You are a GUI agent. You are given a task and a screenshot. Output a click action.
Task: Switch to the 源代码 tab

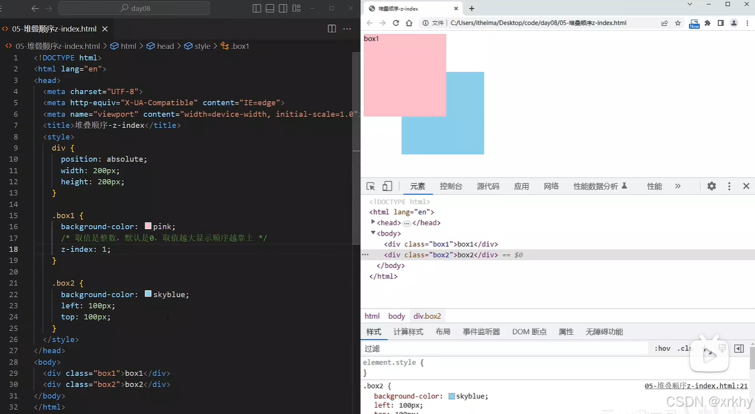(488, 186)
